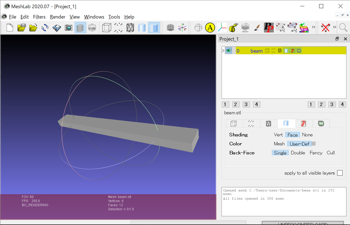
Task: Open the Windows menu
Action: tap(94, 17)
